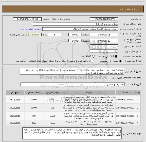Click the response deadline date 1400/05/18 field
Image resolution: width=146 pixels, height=142 pixels.
point(104,35)
